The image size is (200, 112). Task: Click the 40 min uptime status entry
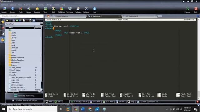pos(120,102)
